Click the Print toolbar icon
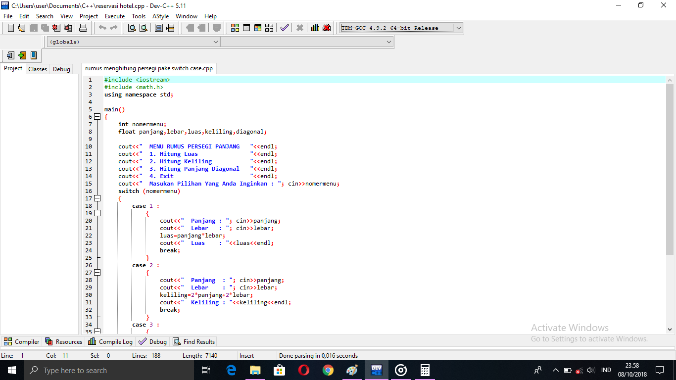676x380 pixels. 83,28
